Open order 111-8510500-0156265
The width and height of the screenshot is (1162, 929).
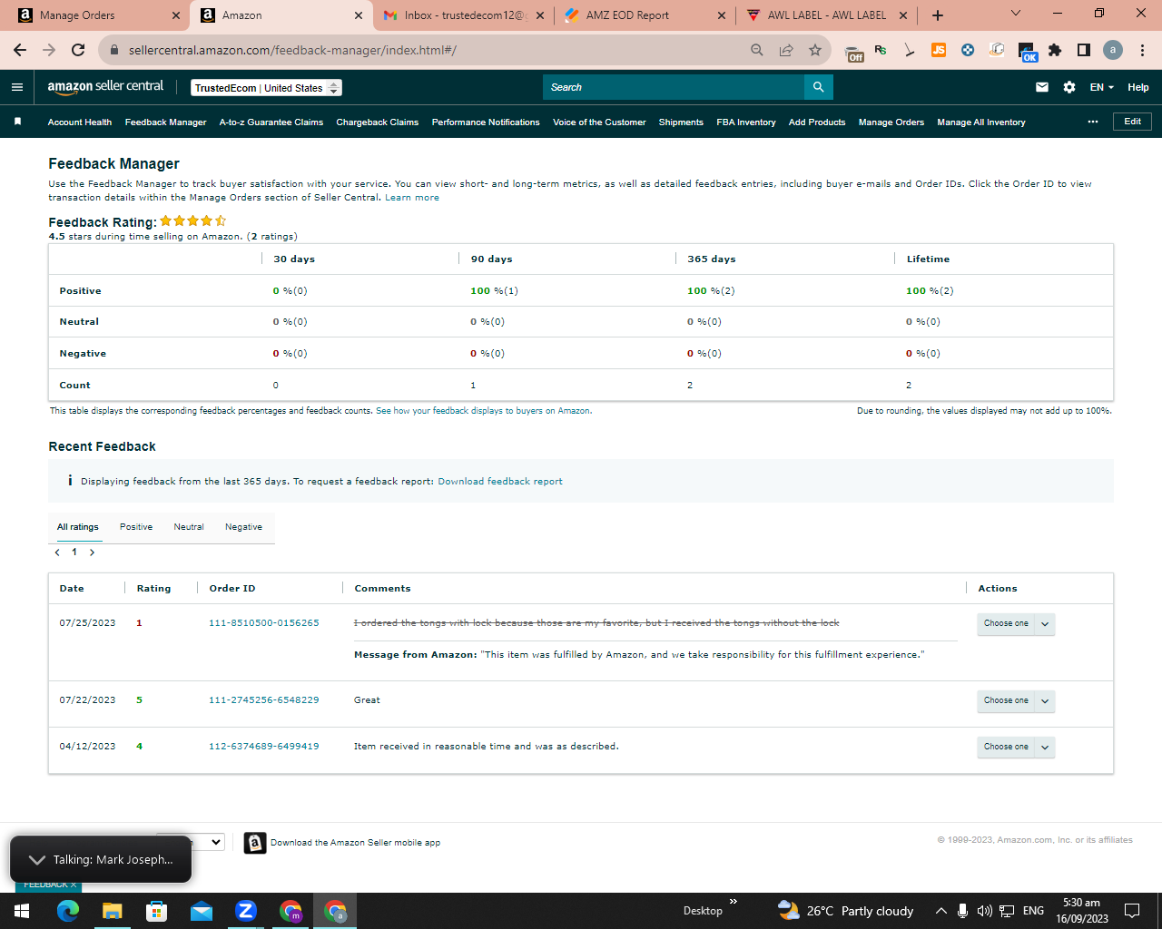coord(264,623)
